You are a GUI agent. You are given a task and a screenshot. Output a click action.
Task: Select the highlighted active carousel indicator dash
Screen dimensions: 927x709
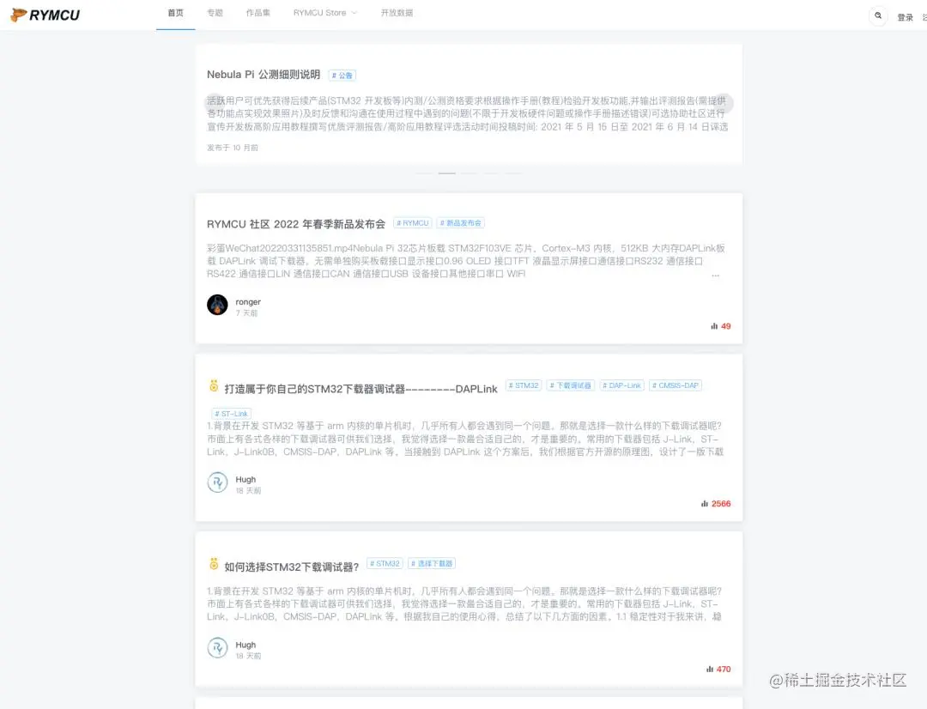point(446,173)
